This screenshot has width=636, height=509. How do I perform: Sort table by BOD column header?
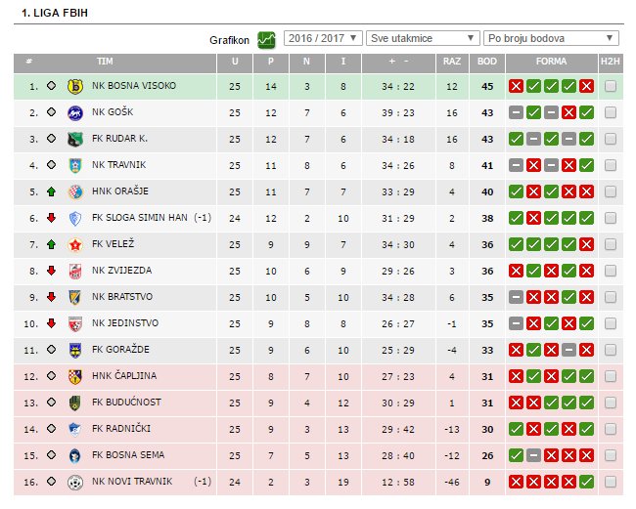tap(485, 62)
